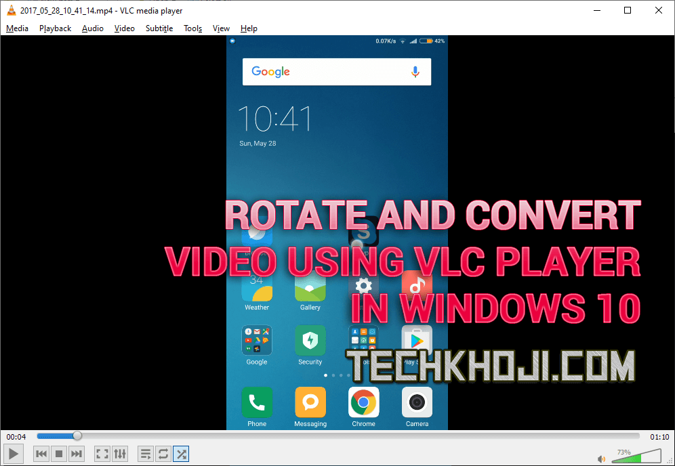This screenshot has width=675, height=466.
Task: Open the Video menu
Action: coord(125,28)
